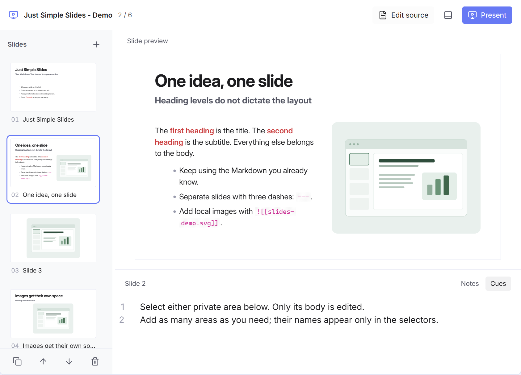Screen dimensions: 521x375
Task: Click the 02 One idea, one slide label
Action: 44,195
